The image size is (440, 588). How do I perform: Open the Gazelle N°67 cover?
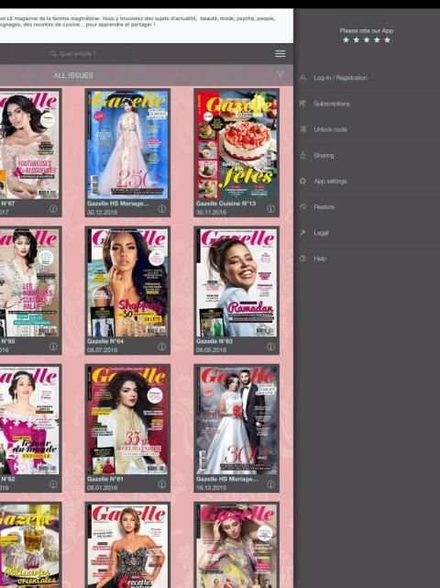click(x=29, y=144)
